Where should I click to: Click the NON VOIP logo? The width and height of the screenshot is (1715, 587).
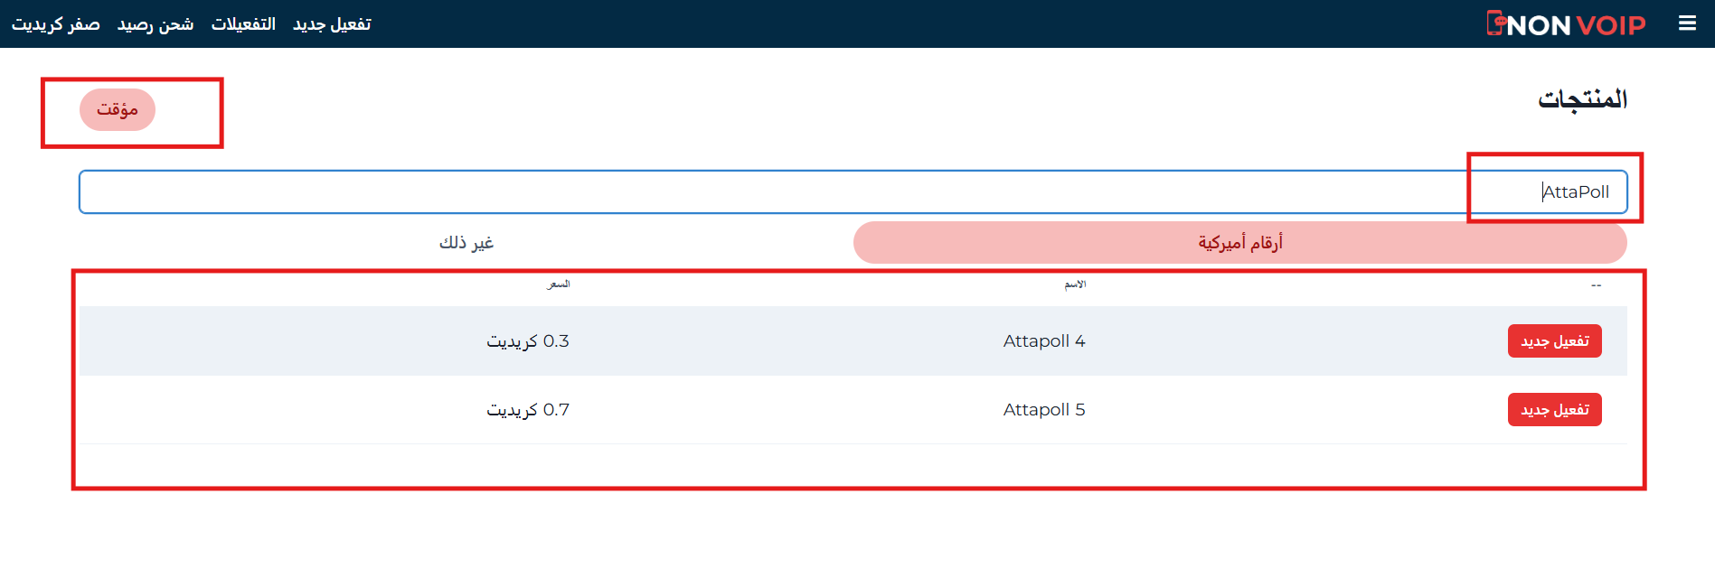[1566, 24]
